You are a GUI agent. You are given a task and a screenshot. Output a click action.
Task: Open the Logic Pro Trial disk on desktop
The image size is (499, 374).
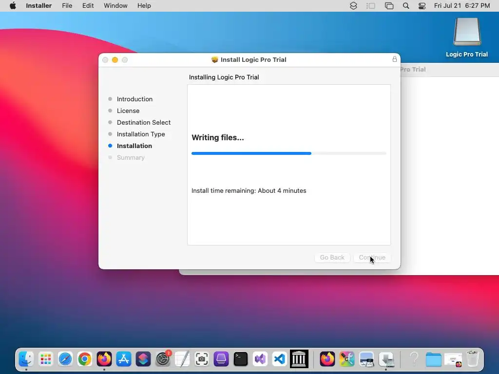(467, 37)
